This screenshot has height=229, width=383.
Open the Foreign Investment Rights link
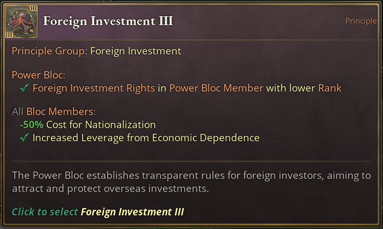click(94, 88)
